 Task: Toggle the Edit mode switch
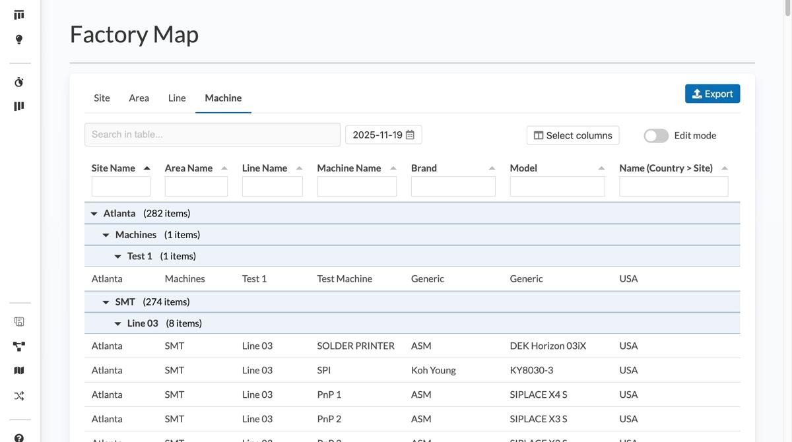pyautogui.click(x=656, y=135)
